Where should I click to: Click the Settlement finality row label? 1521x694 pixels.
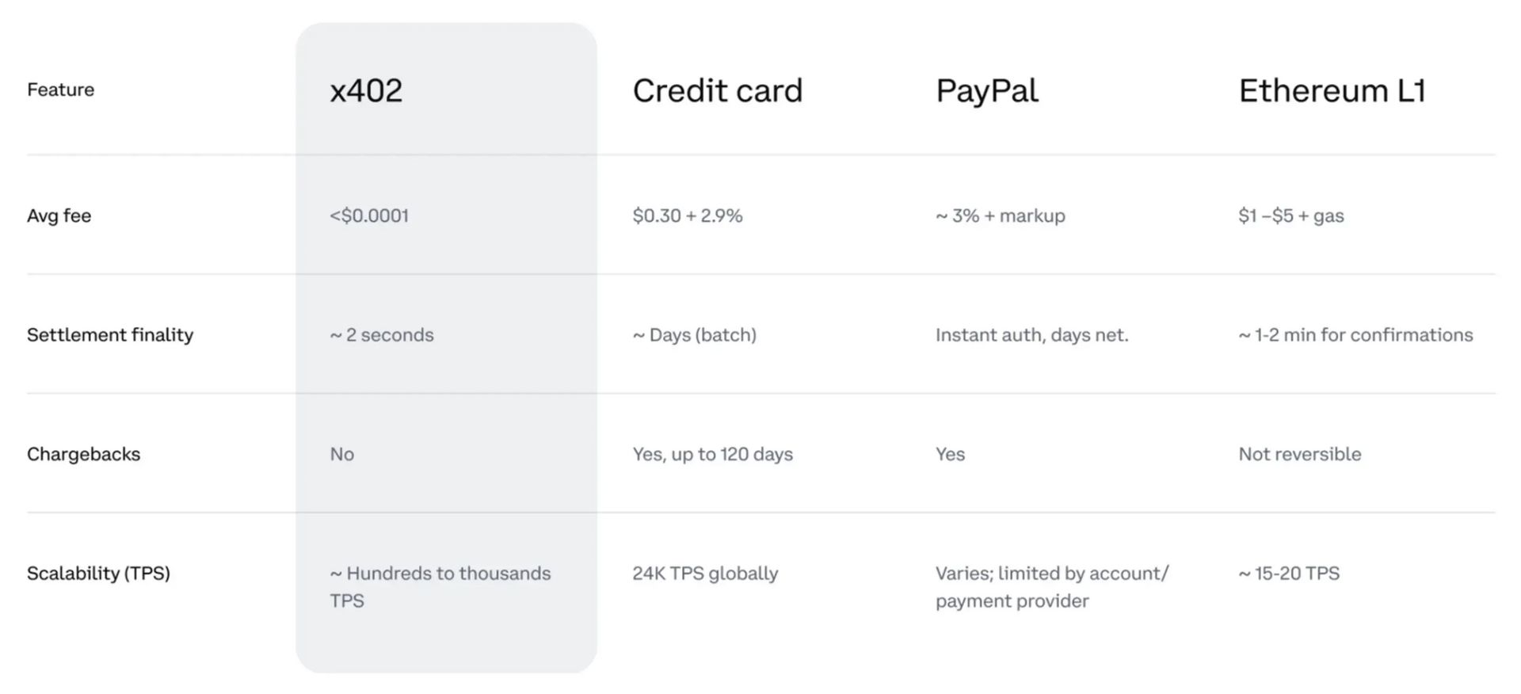click(x=109, y=334)
